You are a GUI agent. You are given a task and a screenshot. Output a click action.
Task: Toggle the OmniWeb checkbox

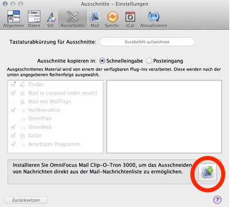point(13,127)
